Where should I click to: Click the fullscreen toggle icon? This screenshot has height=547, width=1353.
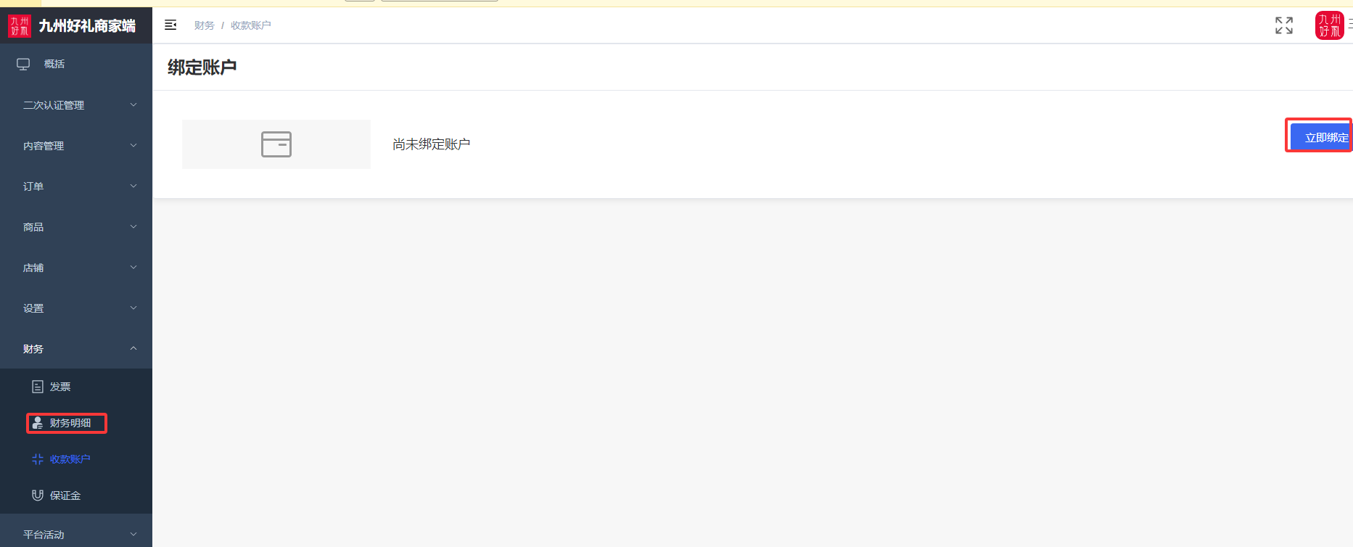click(1283, 25)
